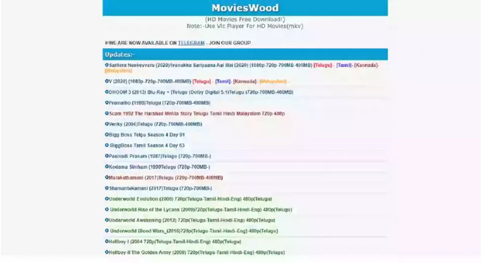Click bullet icon beside Prematho (1998)
The image size is (504, 263).
click(107, 103)
